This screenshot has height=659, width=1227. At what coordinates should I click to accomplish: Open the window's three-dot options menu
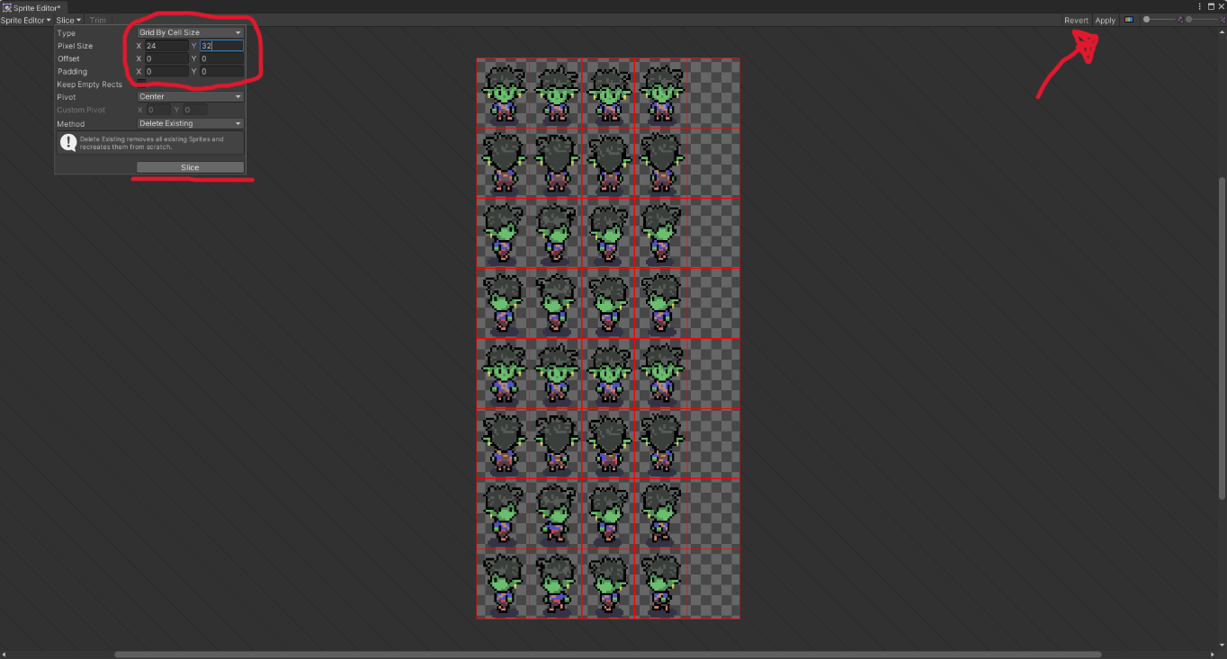coord(1200,6)
